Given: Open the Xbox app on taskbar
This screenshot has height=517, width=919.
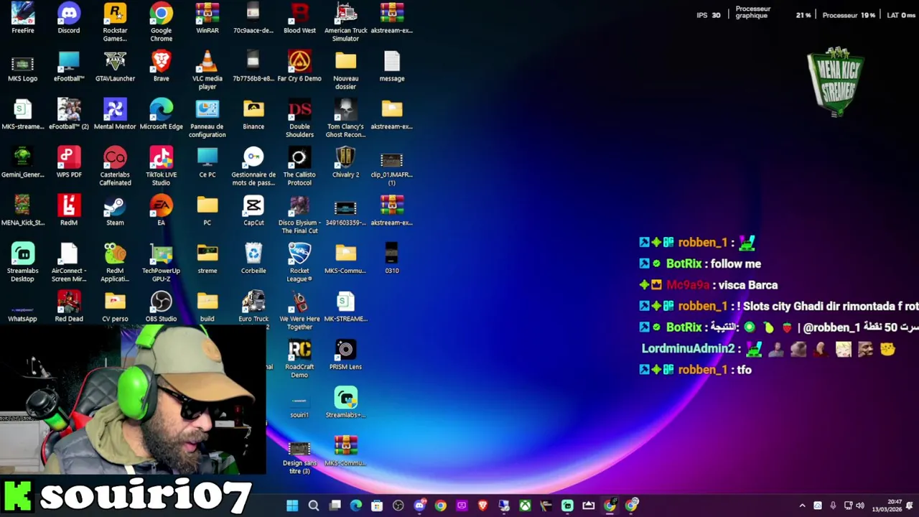Looking at the screenshot, I should pyautogui.click(x=526, y=506).
